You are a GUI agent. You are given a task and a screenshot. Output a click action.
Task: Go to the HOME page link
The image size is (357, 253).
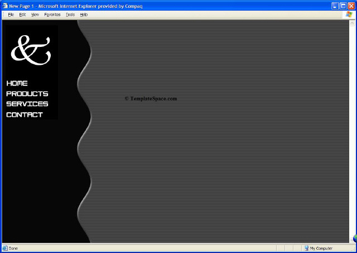pyautogui.click(x=17, y=83)
